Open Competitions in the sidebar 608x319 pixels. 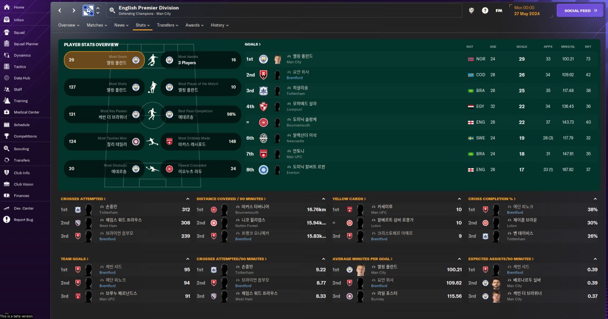25,137
